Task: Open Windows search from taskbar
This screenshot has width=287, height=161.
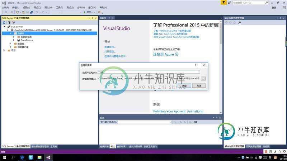Action: [13, 157]
